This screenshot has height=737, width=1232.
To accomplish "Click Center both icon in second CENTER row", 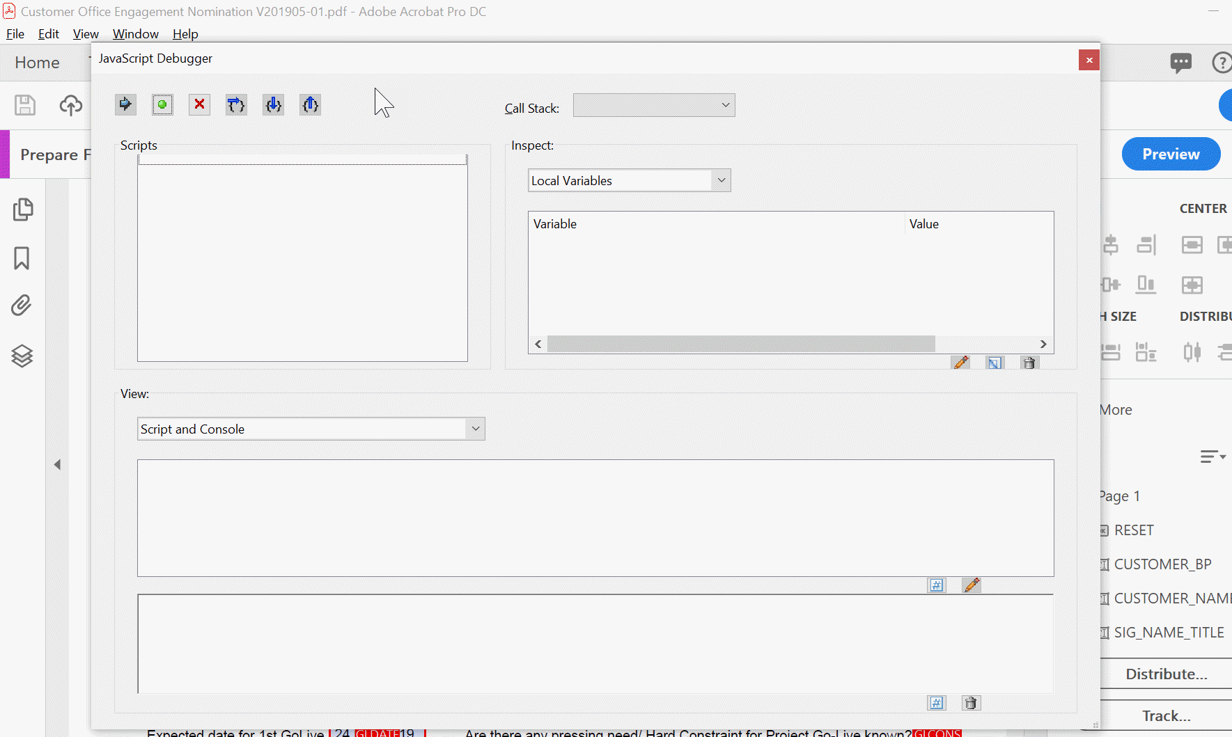I will pyautogui.click(x=1192, y=285).
